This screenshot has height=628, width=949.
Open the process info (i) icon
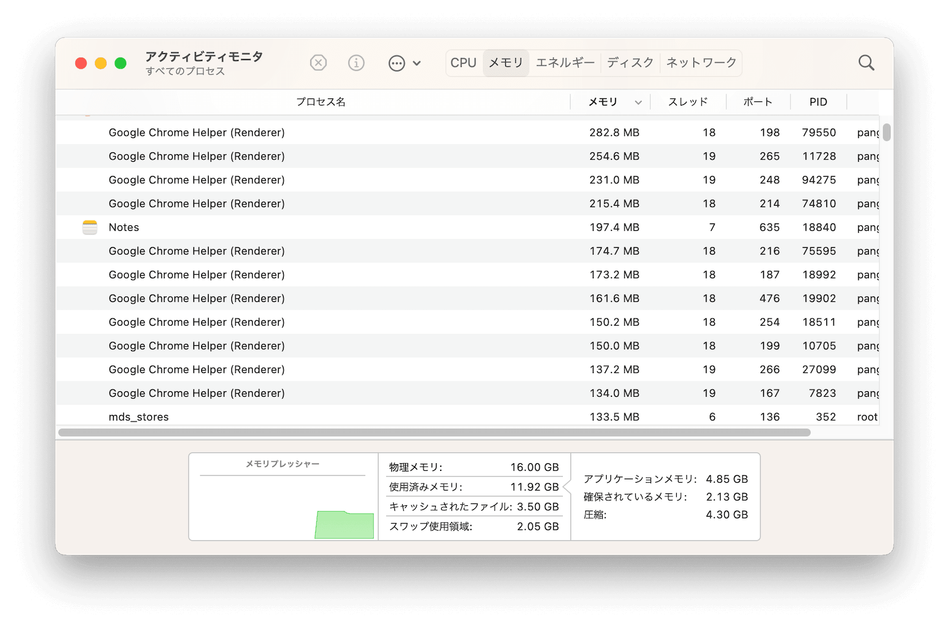pyautogui.click(x=356, y=62)
